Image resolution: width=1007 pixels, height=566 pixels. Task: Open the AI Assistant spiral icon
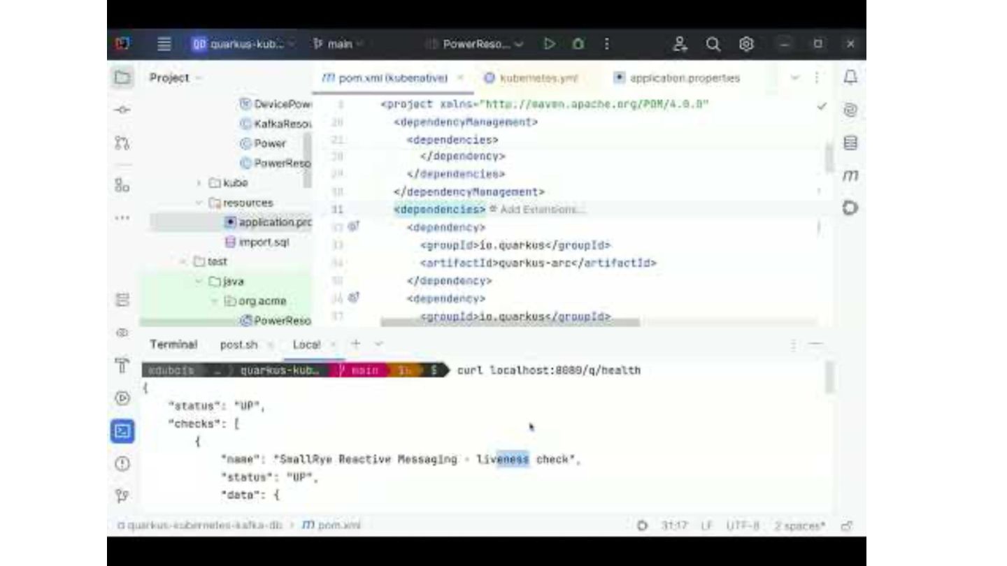coord(850,110)
